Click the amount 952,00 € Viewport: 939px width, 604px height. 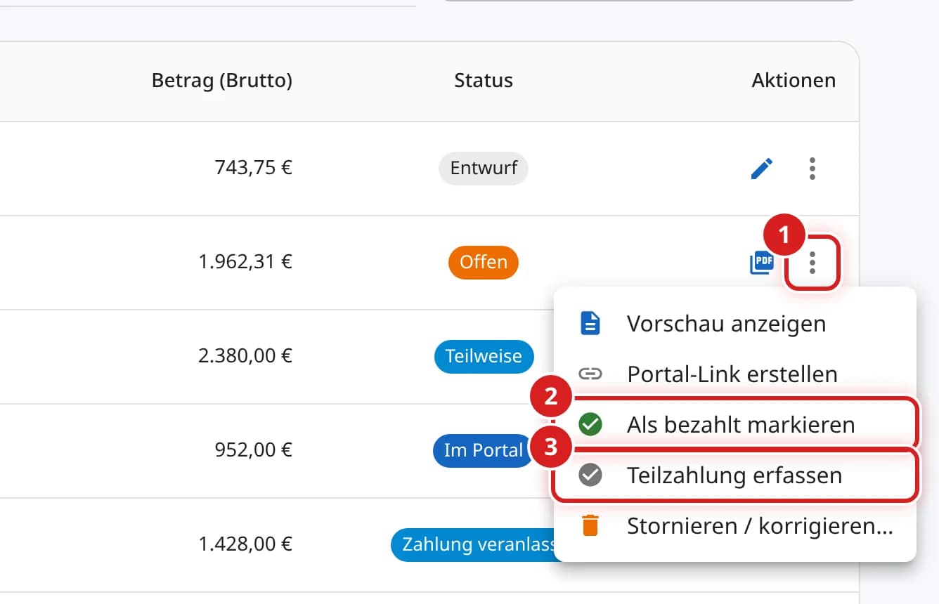pos(253,450)
